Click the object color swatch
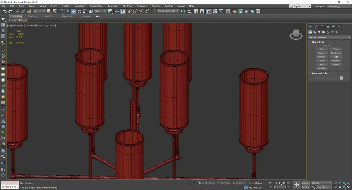Image resolution: width=352 pixels, height=190 pixels. [x=341, y=78]
